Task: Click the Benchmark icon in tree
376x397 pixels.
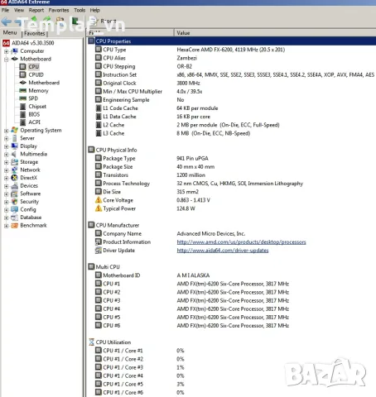Action: pos(14,226)
